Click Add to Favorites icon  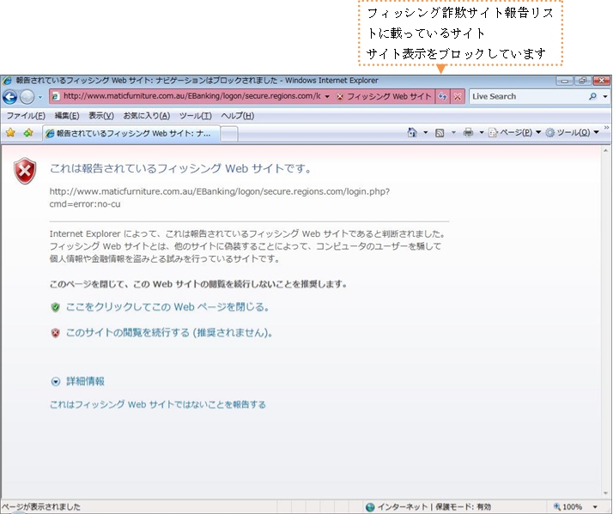(x=28, y=133)
